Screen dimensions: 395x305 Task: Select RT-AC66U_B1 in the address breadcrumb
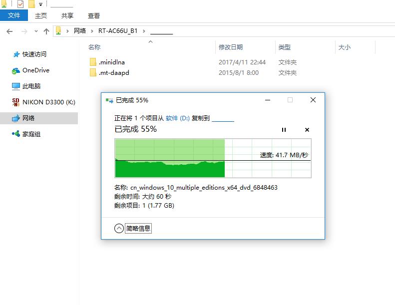pyautogui.click(x=118, y=31)
